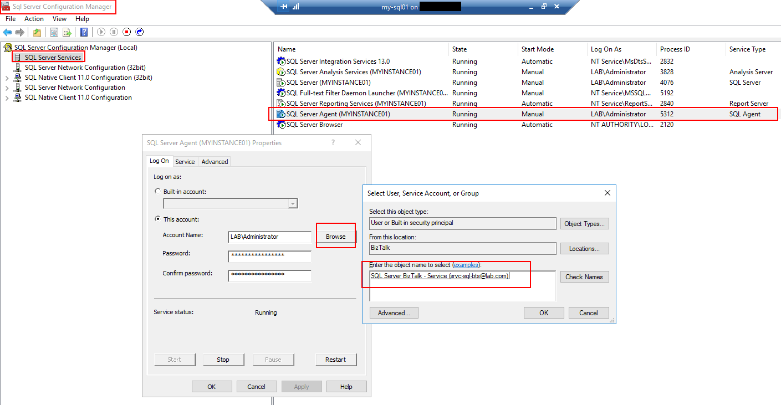Viewport: 781px width, 405px height.
Task: Open the View menu
Action: click(59, 19)
